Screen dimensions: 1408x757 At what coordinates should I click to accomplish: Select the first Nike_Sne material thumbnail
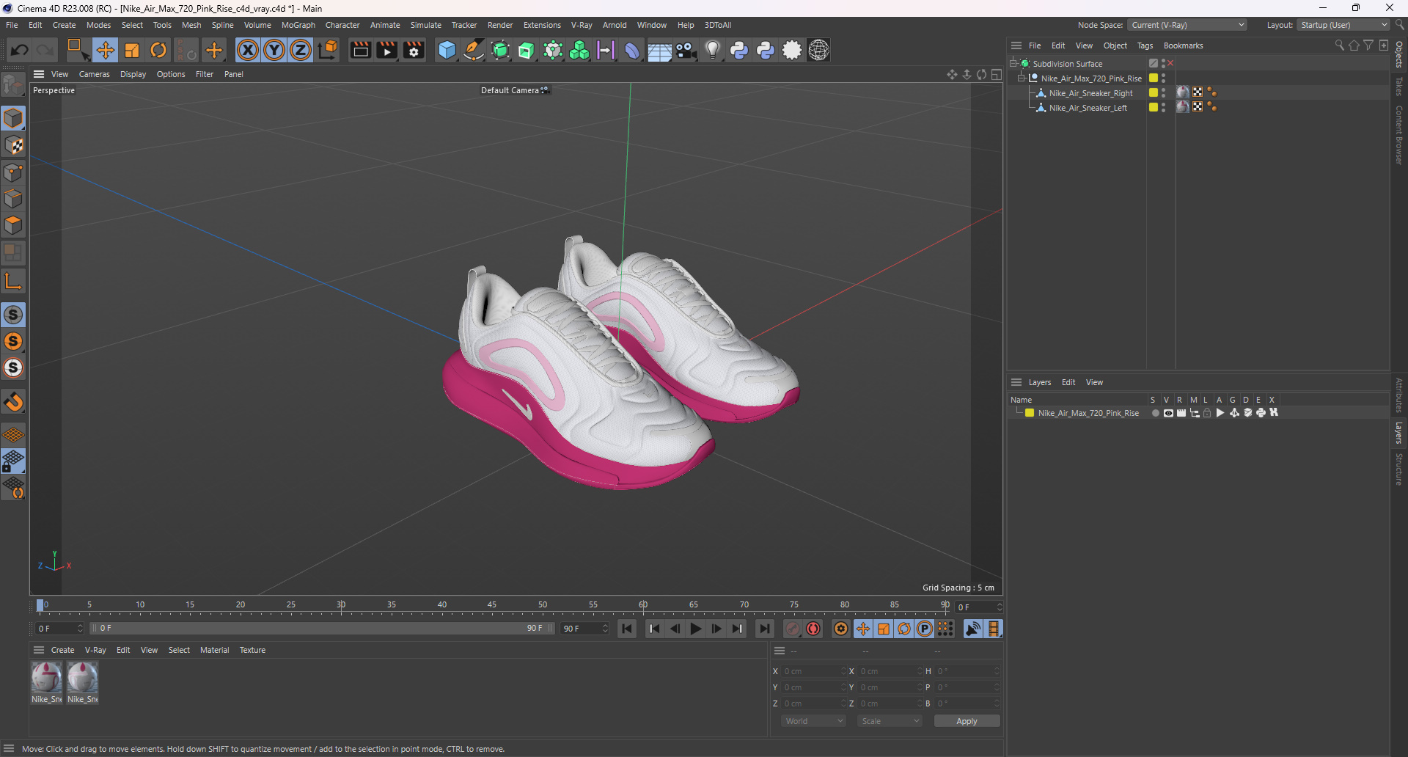point(46,678)
